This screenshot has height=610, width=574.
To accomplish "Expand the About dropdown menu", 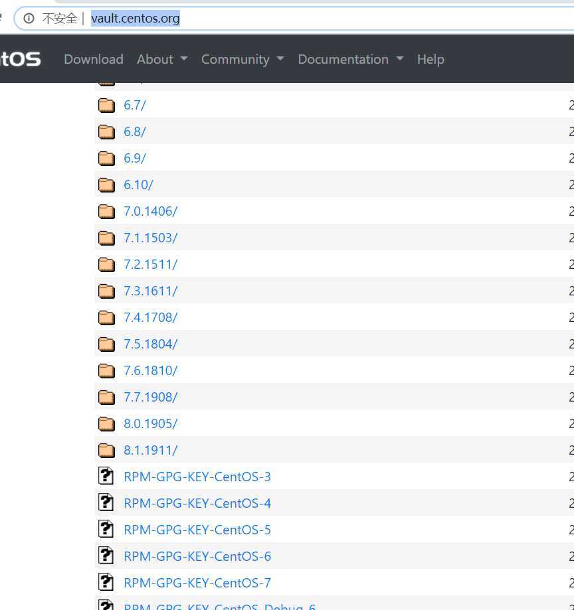I will (x=162, y=59).
